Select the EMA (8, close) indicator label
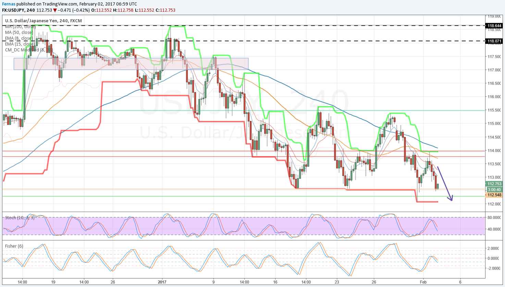The width and height of the screenshot is (505, 287). click(x=19, y=38)
